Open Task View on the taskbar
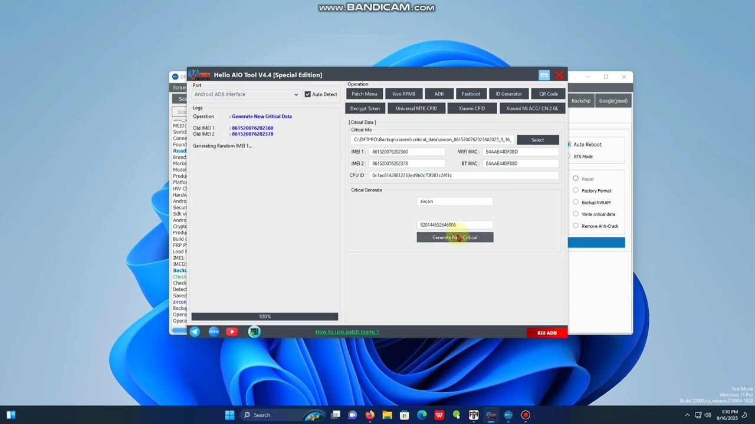 coord(336,415)
